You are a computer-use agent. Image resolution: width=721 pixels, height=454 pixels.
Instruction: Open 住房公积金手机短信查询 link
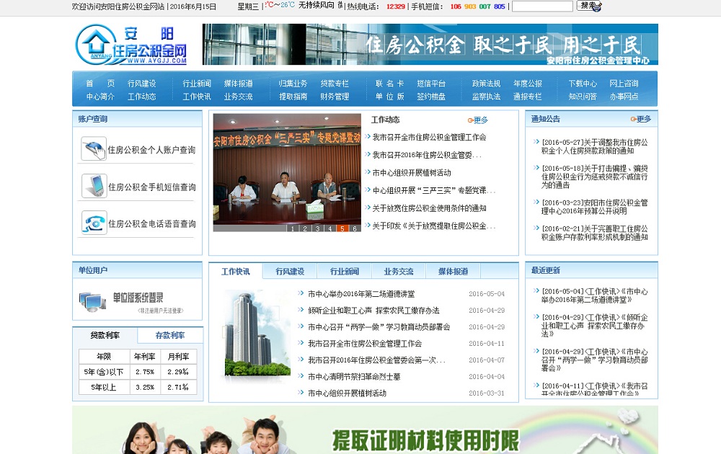pos(151,187)
